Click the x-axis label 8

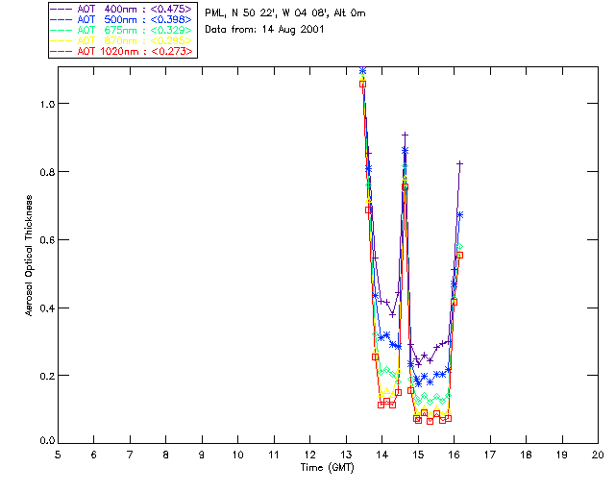[166, 455]
